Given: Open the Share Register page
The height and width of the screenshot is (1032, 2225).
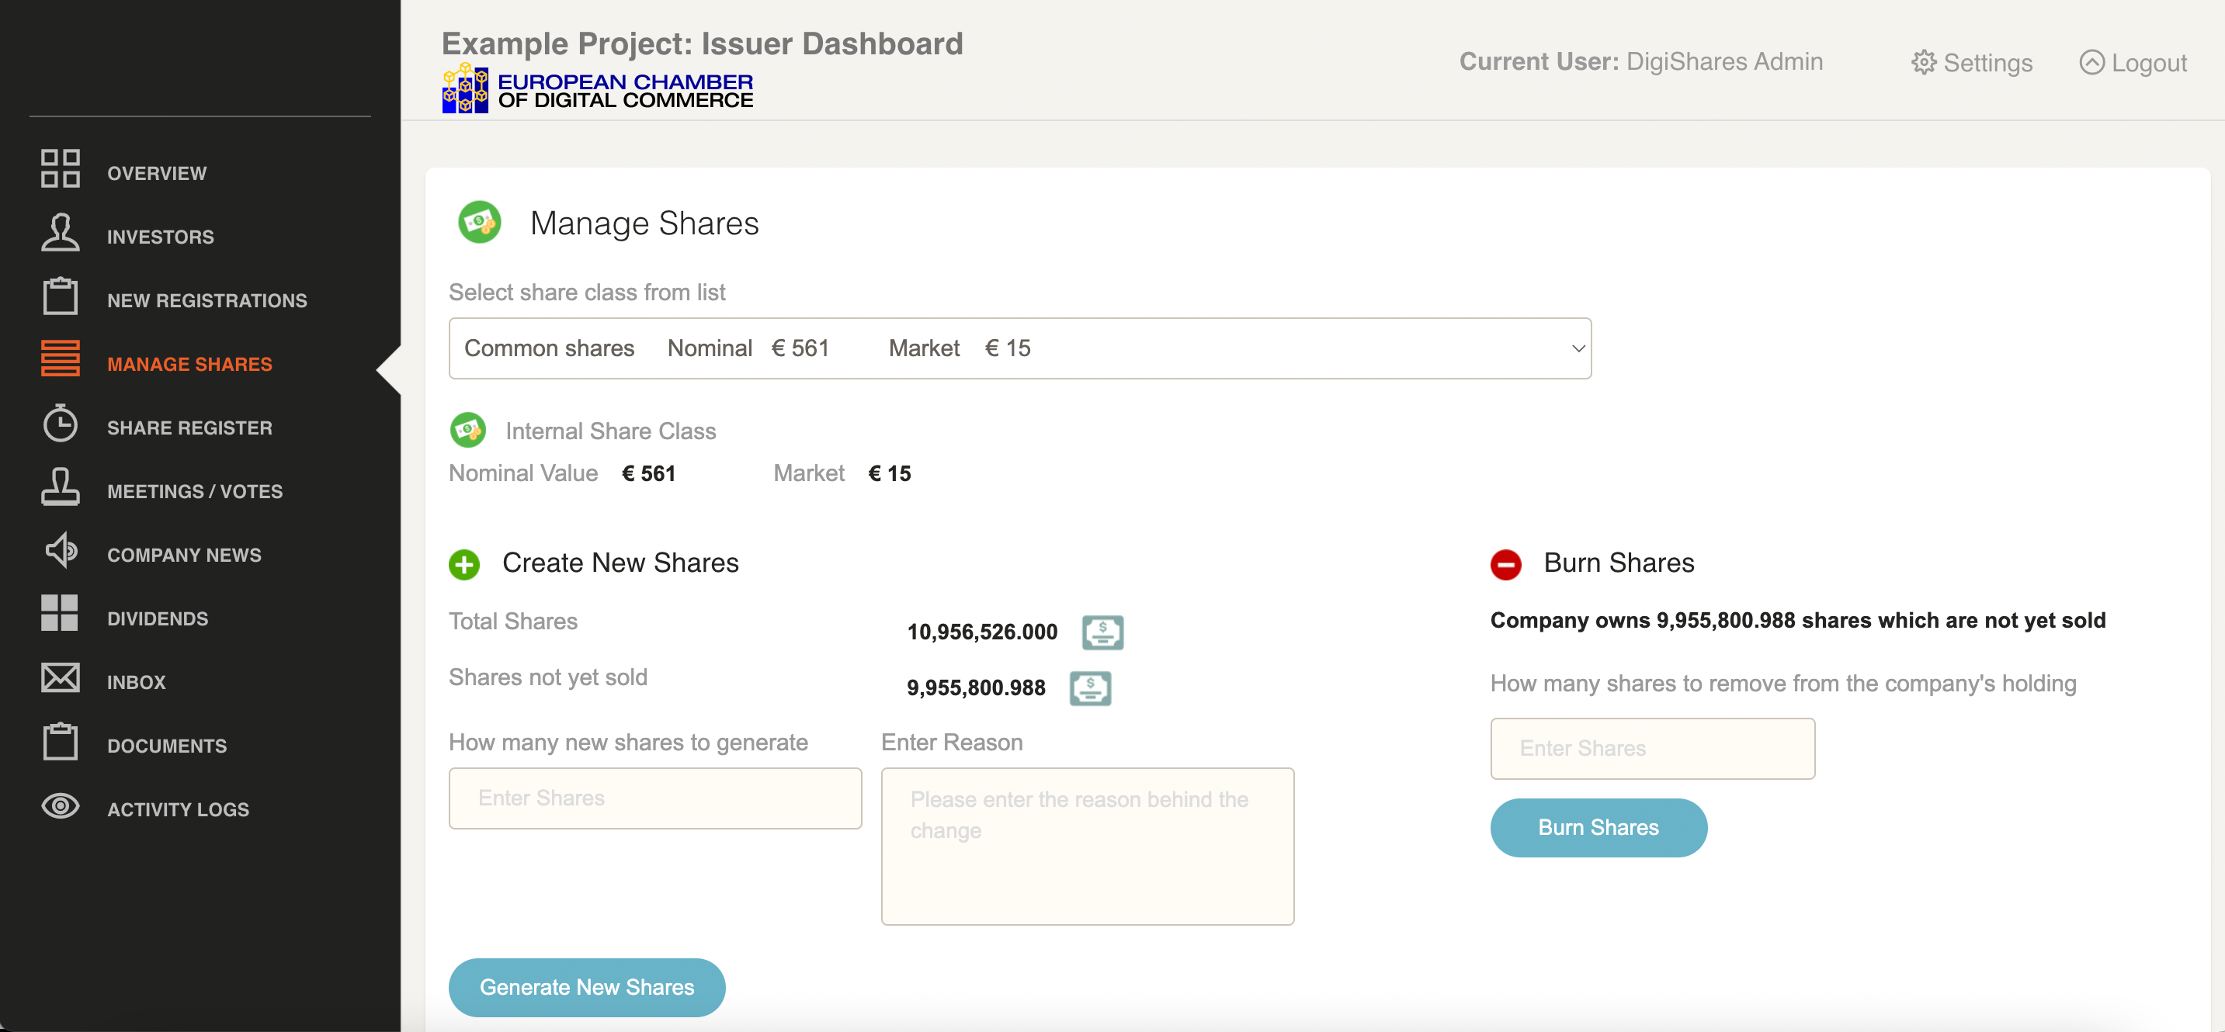Looking at the screenshot, I should (x=189, y=428).
